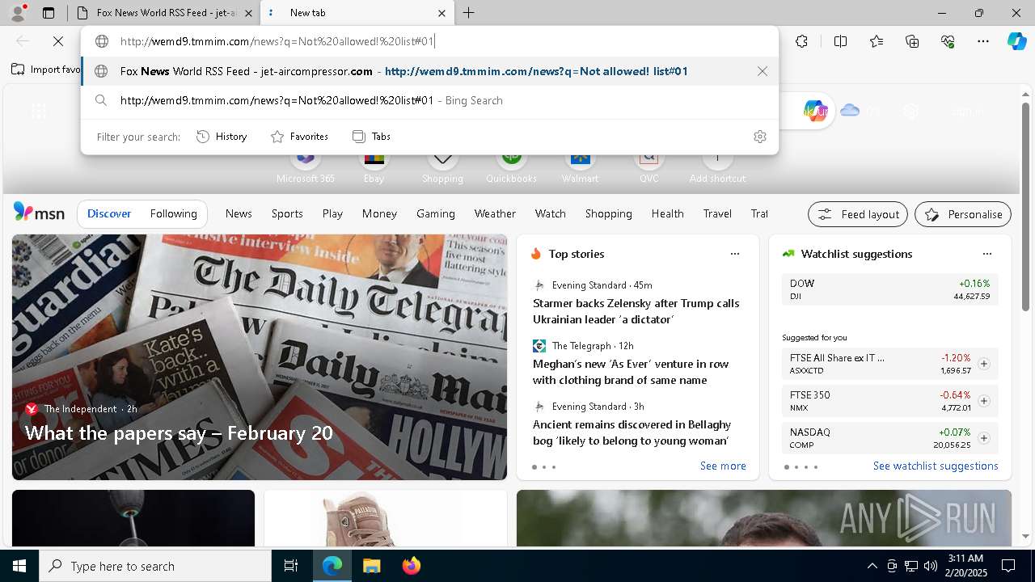
Task: Open the Health category
Action: (x=667, y=213)
